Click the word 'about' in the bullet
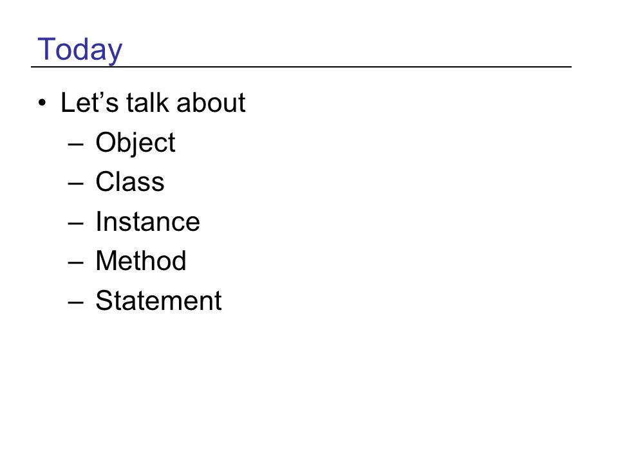Viewport: 618px width, 463px height. (x=211, y=103)
